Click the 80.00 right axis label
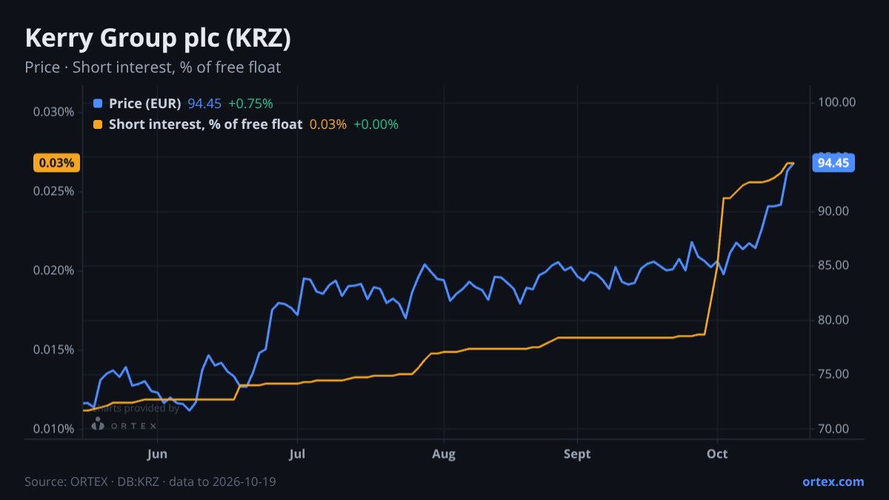 833,320
